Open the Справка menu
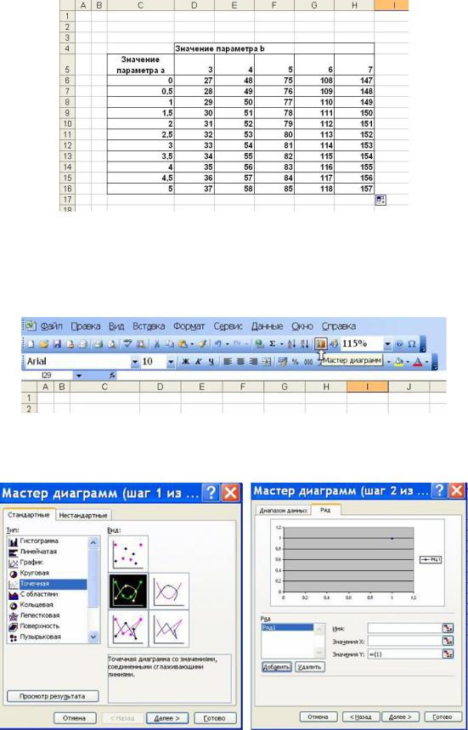 (x=339, y=325)
